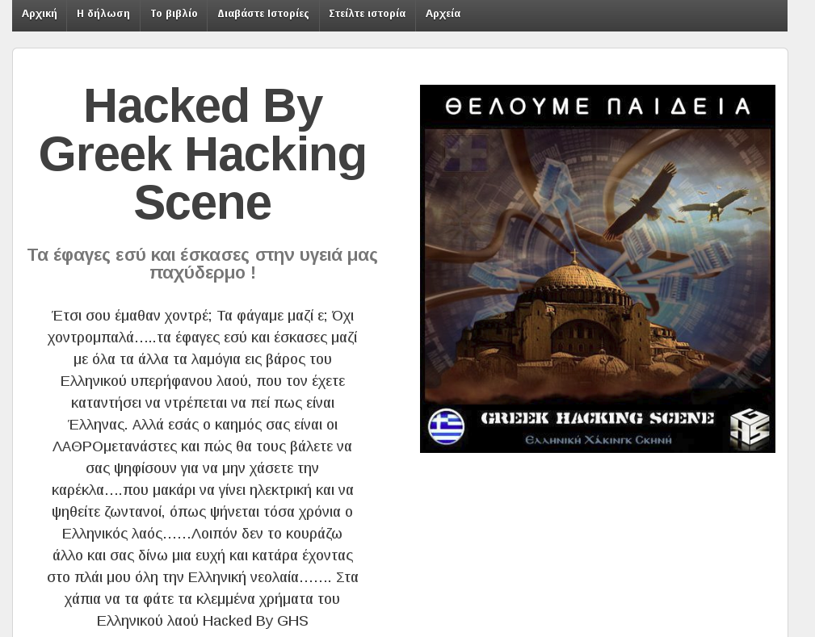Click the subheading 'Τα έφαγες εσύ και έσκασες'

pyautogui.click(x=203, y=263)
